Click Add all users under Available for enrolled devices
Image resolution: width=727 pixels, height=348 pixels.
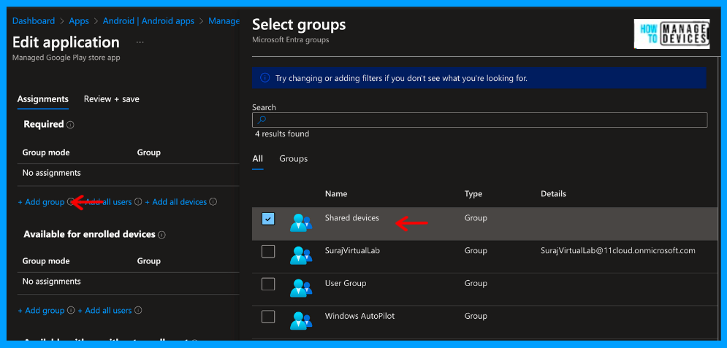tap(104, 311)
